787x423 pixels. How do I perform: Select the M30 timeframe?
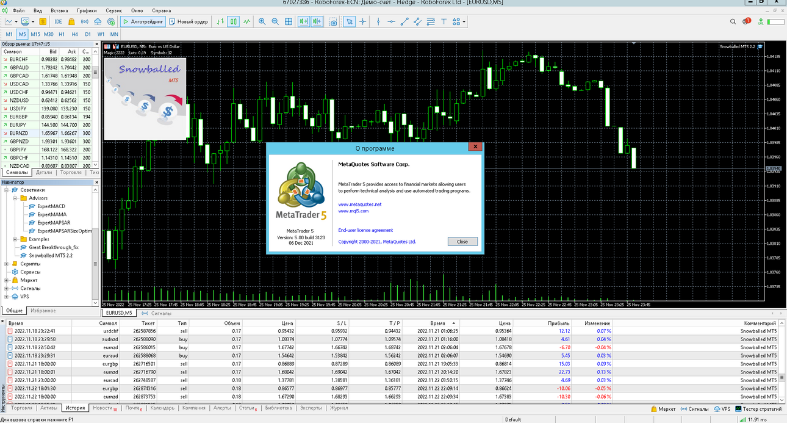[x=48, y=34]
